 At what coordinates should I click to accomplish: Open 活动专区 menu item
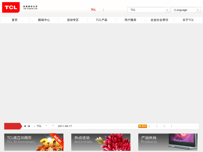73,20
